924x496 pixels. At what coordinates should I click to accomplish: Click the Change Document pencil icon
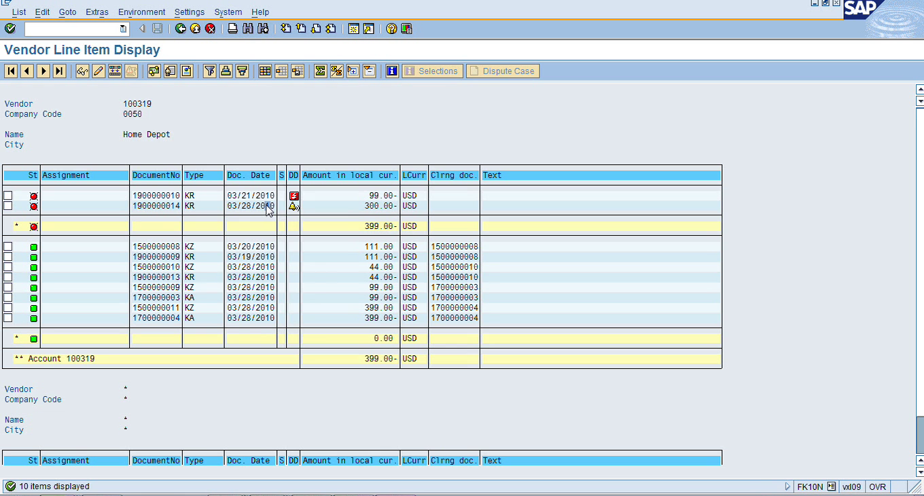(99, 71)
